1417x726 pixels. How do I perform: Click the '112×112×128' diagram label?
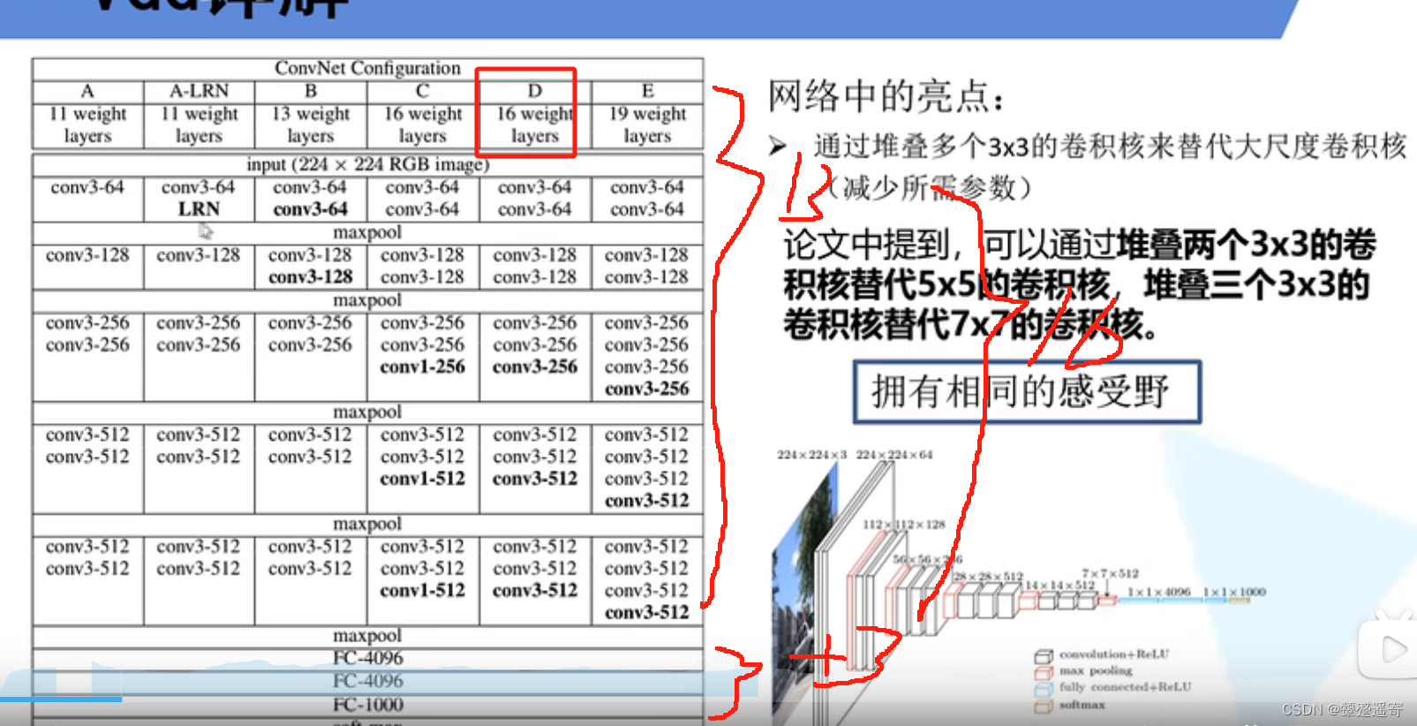pyautogui.click(x=903, y=525)
